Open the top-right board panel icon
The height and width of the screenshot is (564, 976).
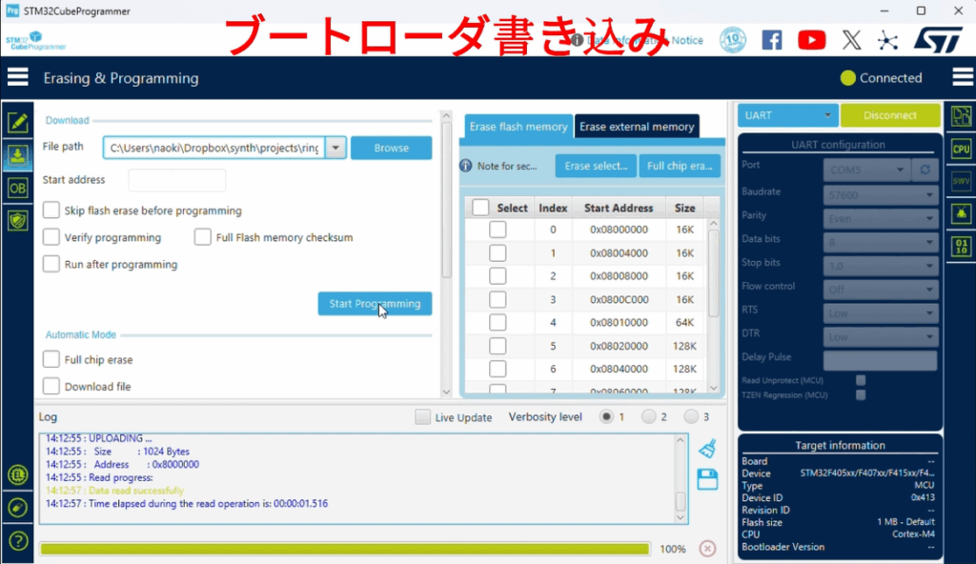pos(961,116)
